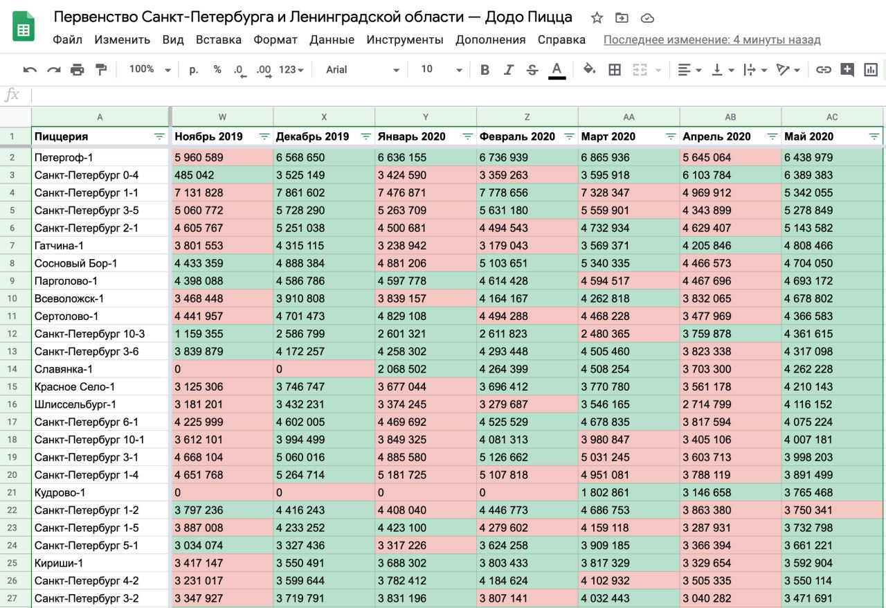
Task: Open the borders tool
Action: (x=615, y=69)
